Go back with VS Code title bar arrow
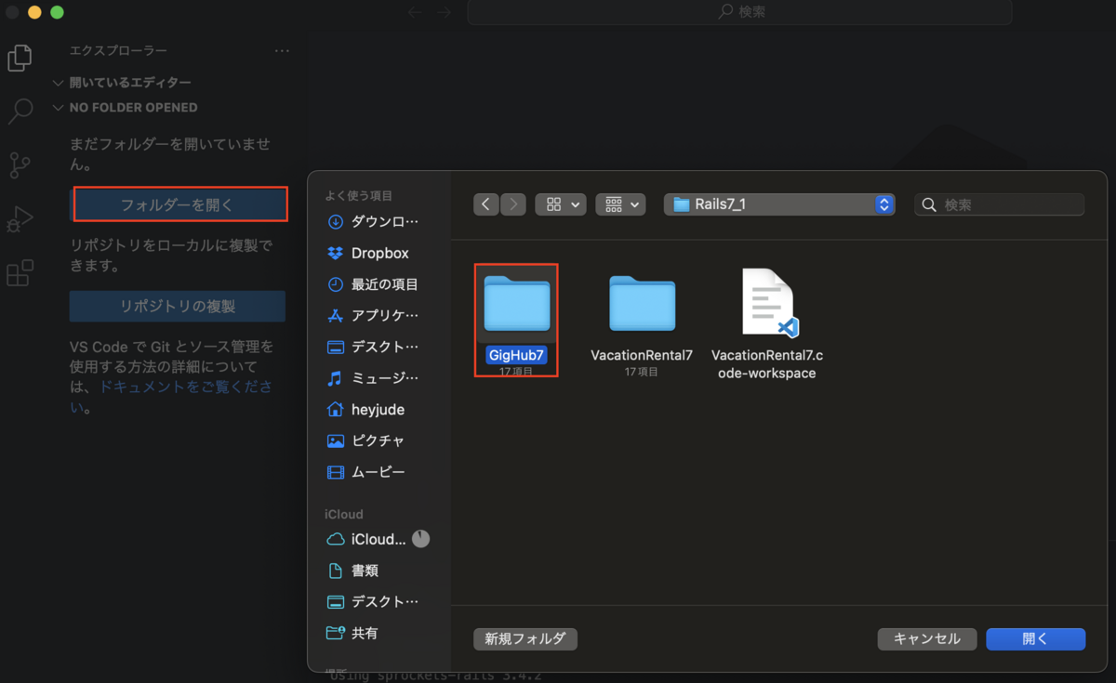Image resolution: width=1116 pixels, height=683 pixels. pyautogui.click(x=415, y=12)
